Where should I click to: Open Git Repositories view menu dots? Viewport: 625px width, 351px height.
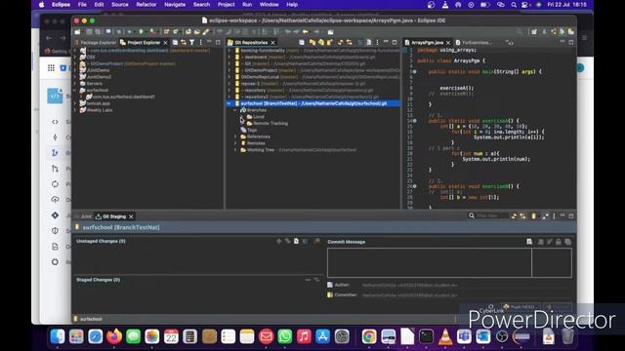[x=378, y=43]
